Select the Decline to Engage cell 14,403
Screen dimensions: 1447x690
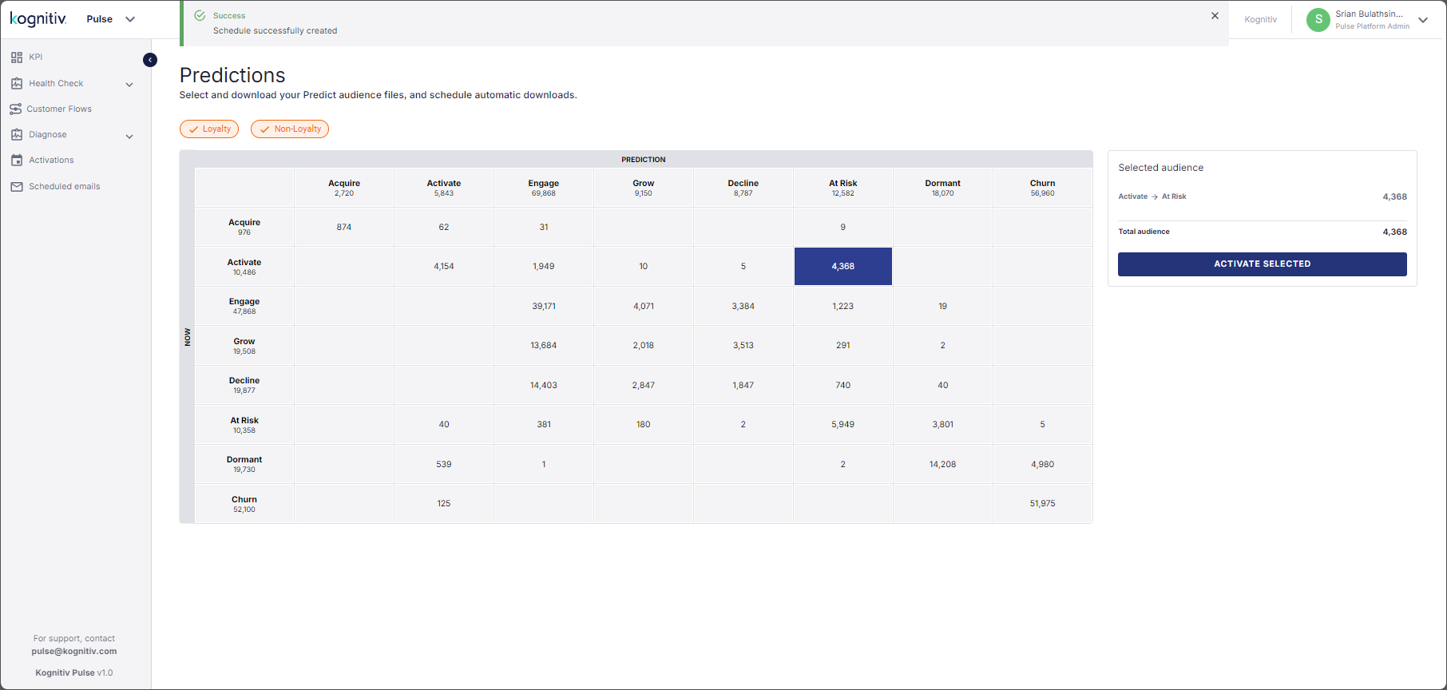[x=544, y=385]
